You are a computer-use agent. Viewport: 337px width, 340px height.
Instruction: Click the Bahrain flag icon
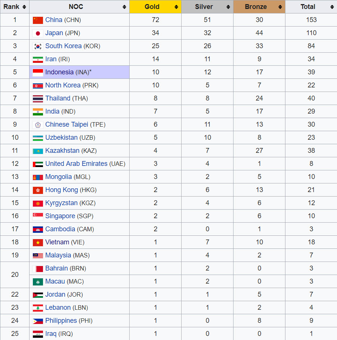click(x=38, y=269)
